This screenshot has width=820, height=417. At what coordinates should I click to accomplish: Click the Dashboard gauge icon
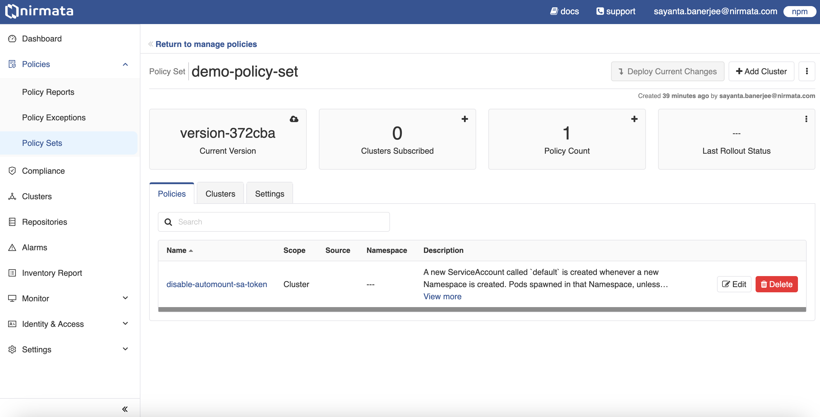(x=12, y=39)
